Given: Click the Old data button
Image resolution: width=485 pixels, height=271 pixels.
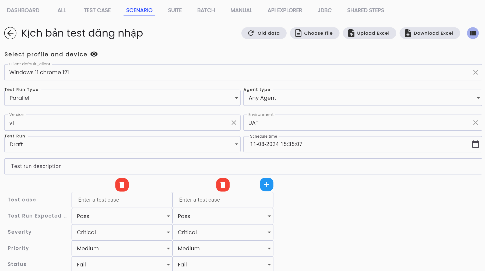Looking at the screenshot, I should (x=264, y=33).
